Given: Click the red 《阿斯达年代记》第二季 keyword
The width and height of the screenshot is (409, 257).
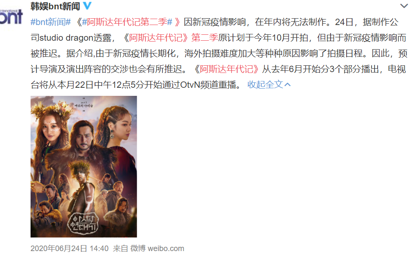Looking at the screenshot, I should (170, 38).
